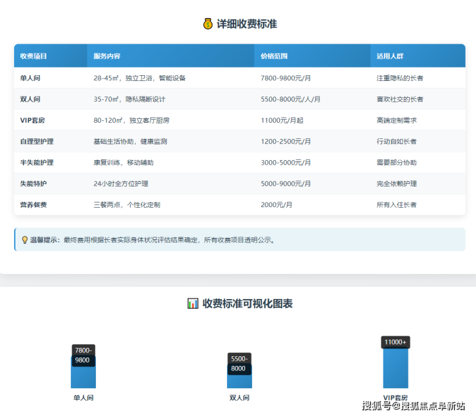
Task: Click the 价格范围 column header
Action: [274, 56]
